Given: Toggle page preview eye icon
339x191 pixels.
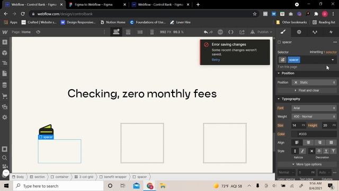Looking at the screenshot, I should (x=38, y=32).
